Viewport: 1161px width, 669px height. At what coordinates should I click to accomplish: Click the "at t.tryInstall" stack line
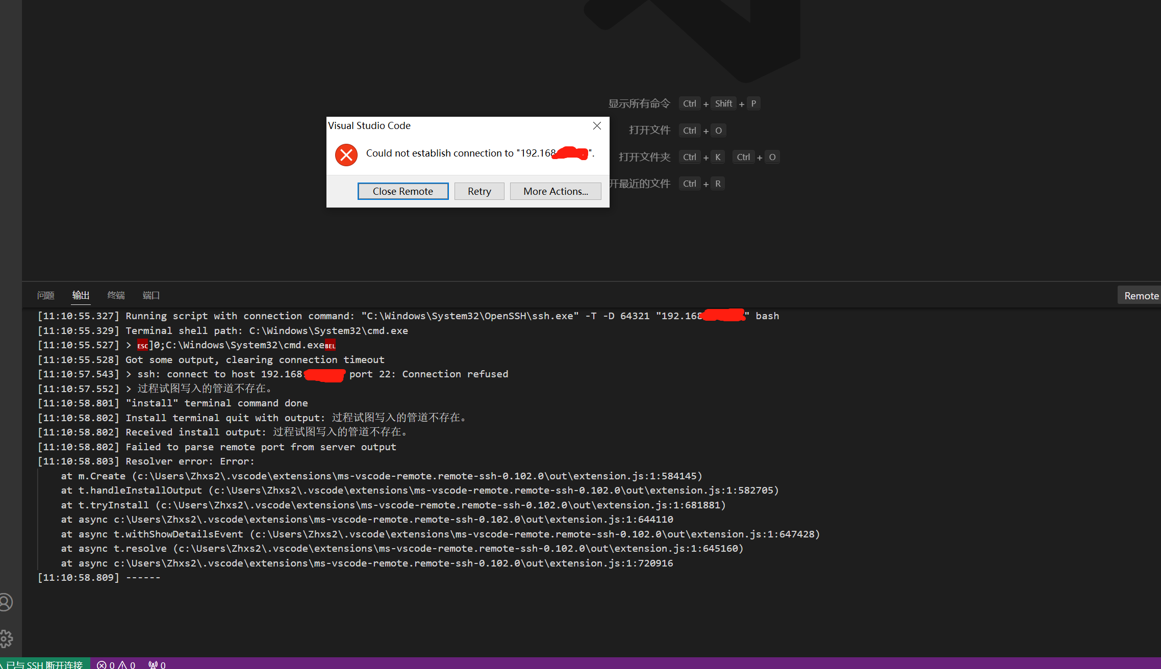393,505
